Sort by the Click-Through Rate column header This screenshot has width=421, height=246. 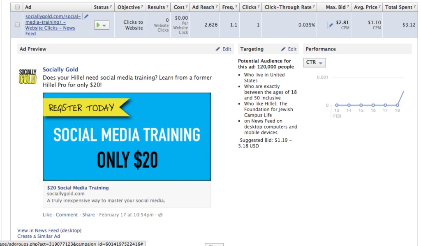(x=288, y=7)
